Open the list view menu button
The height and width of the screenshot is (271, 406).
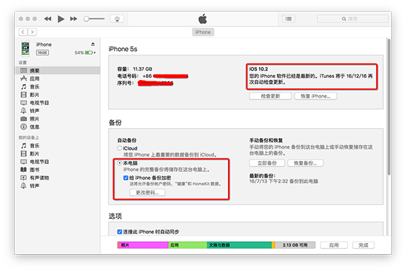pos(288,19)
